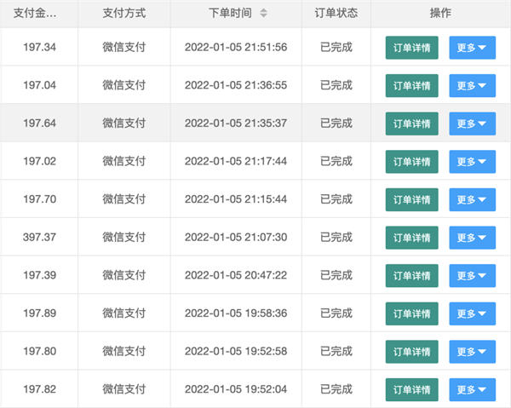Expand 更多 on the 197.70 order row
The width and height of the screenshot is (511, 408).
click(x=472, y=200)
